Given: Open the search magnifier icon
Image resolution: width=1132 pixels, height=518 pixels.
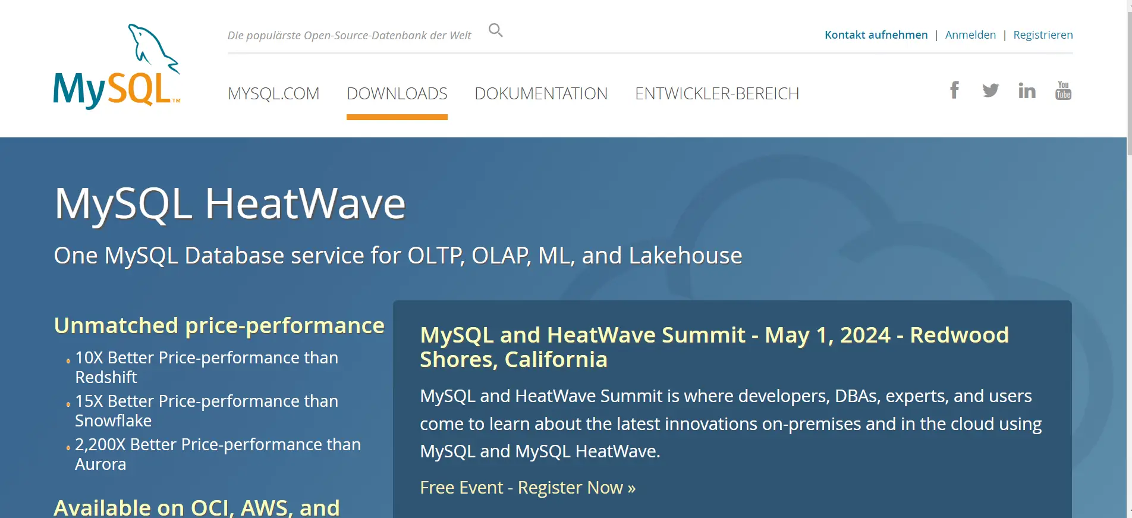Looking at the screenshot, I should (496, 30).
